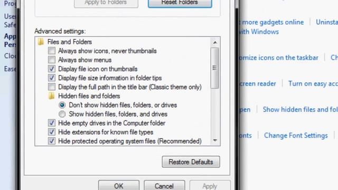338x190 pixels.
Task: Enable 'Always show menus' checkbox
Action: coord(52,60)
